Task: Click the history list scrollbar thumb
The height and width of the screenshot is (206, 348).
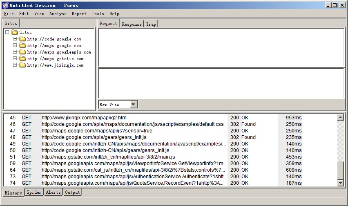Action: click(341, 171)
